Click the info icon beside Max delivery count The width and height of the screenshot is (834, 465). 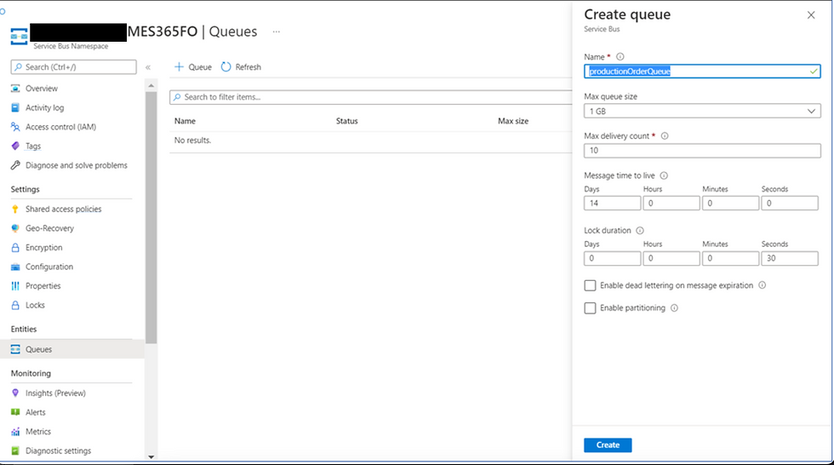pos(665,135)
